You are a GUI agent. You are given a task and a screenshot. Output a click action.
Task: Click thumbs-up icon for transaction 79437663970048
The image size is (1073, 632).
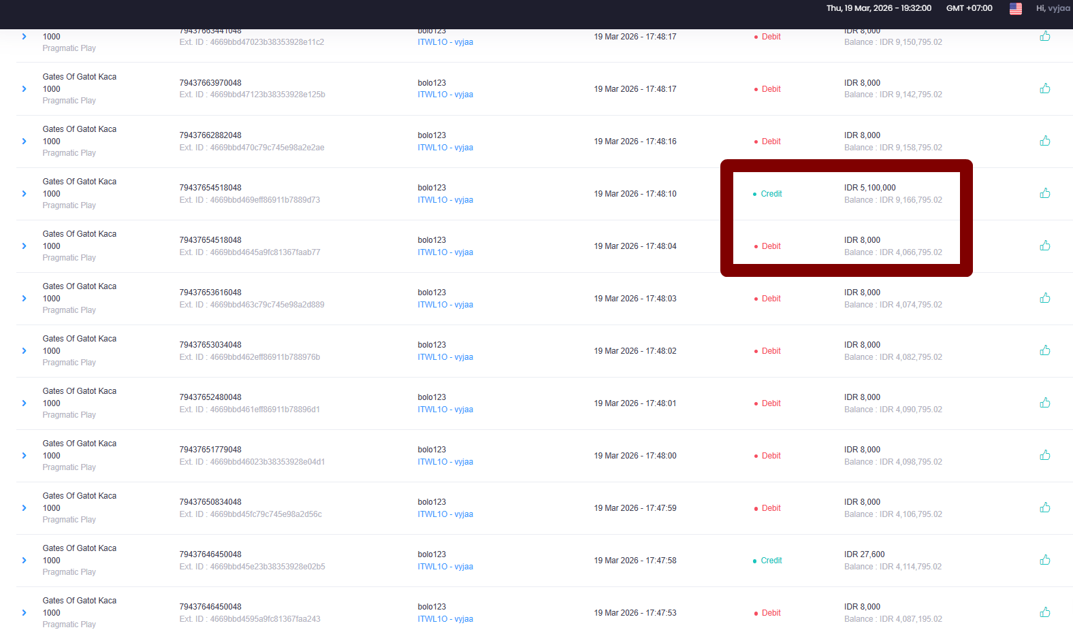pos(1045,88)
